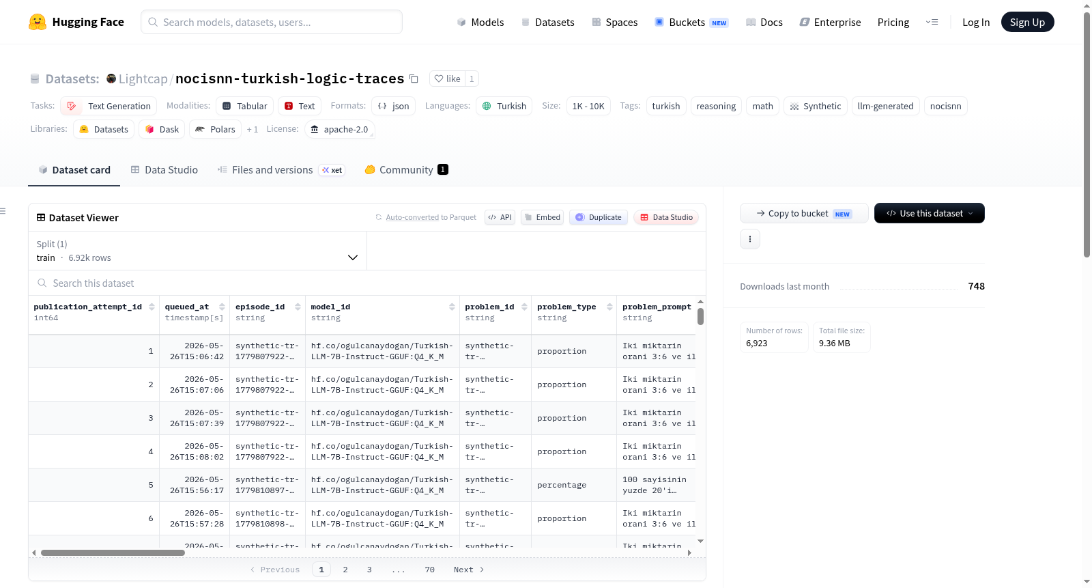The image size is (1092, 588).
Task: Open the API button in viewer
Action: tap(500, 217)
